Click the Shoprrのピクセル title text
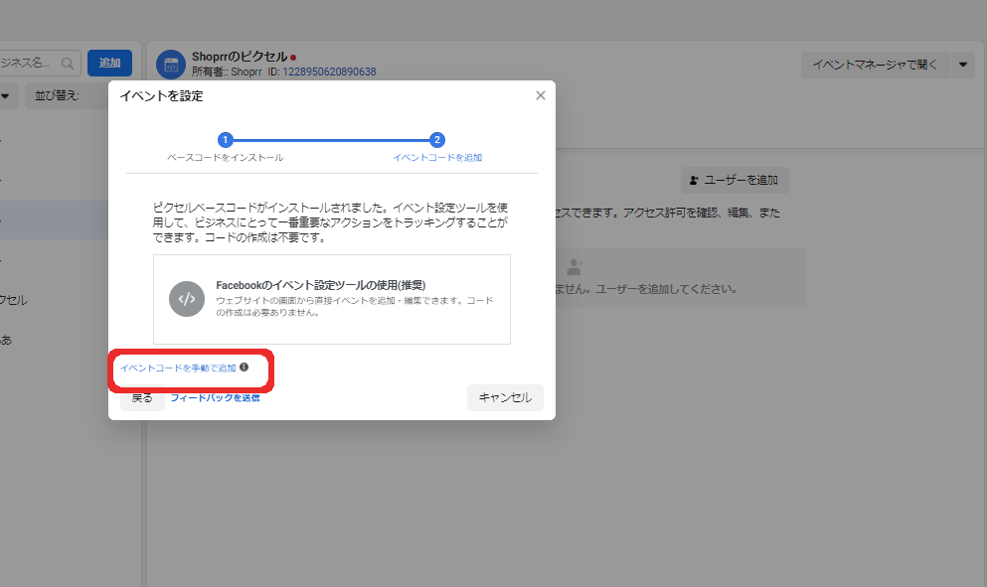Image resolution: width=987 pixels, height=587 pixels. [240, 57]
